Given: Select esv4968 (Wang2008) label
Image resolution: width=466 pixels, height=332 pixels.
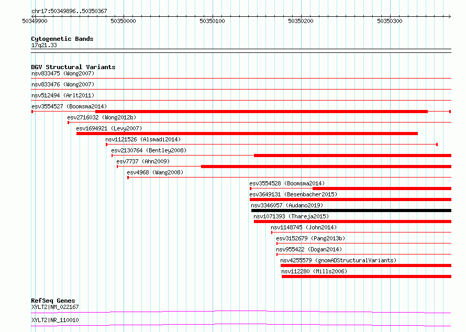Looking at the screenshot, I should [x=155, y=172].
